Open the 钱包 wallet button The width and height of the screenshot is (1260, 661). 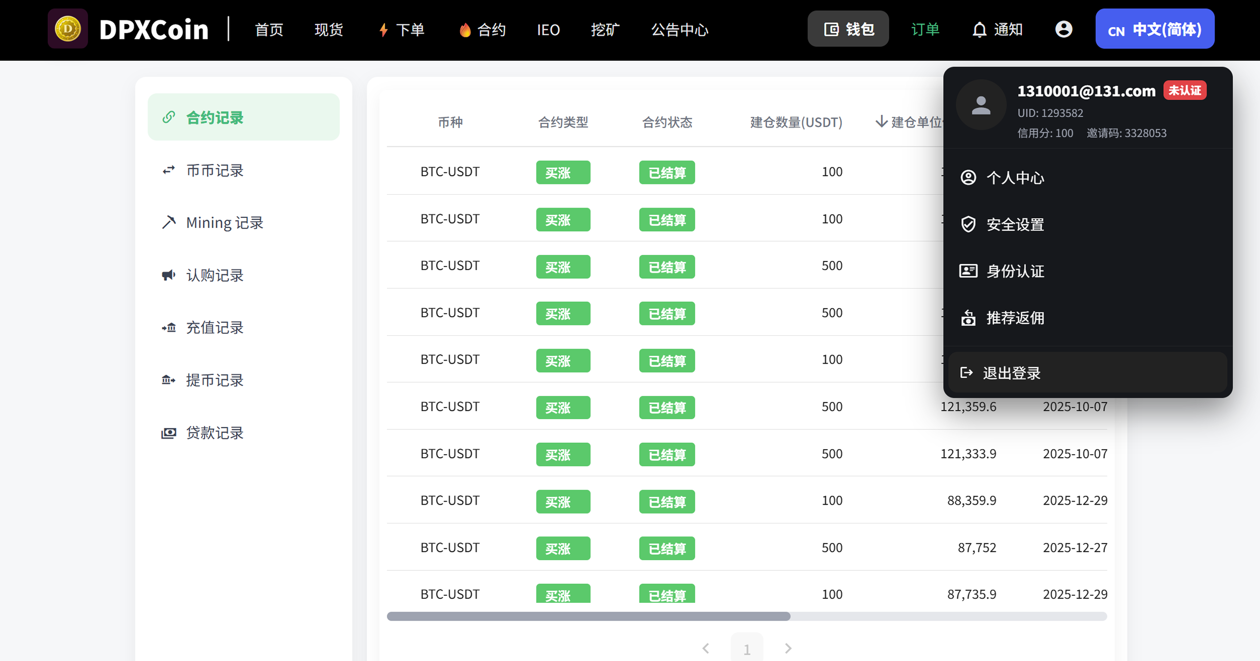click(x=848, y=29)
